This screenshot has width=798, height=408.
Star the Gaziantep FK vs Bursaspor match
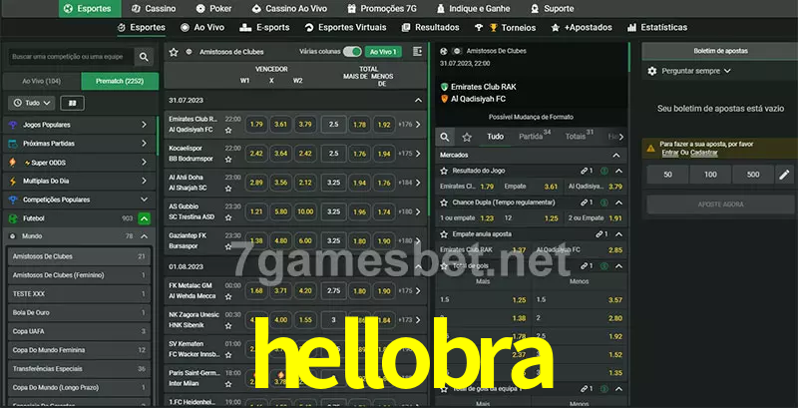point(228,246)
